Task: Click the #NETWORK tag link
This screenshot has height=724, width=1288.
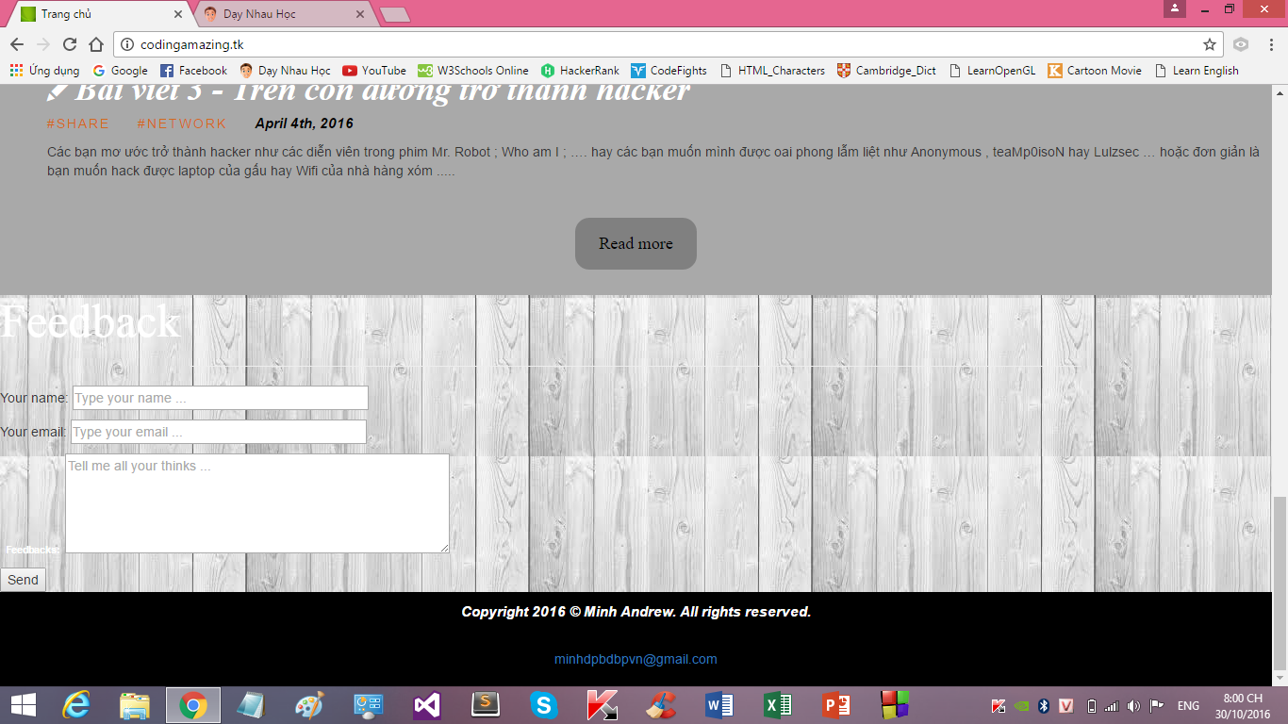Action: click(181, 123)
